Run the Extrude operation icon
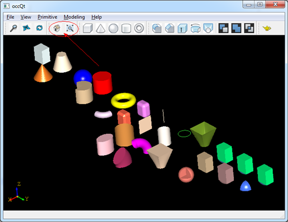Screen dimensions: 288x222 coord(182,28)
